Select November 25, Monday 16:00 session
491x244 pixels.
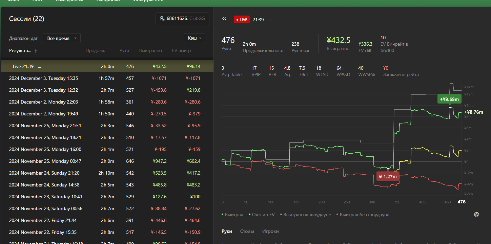pos(107,149)
